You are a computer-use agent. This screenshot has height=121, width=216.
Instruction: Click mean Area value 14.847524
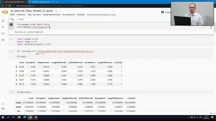coord(29,107)
